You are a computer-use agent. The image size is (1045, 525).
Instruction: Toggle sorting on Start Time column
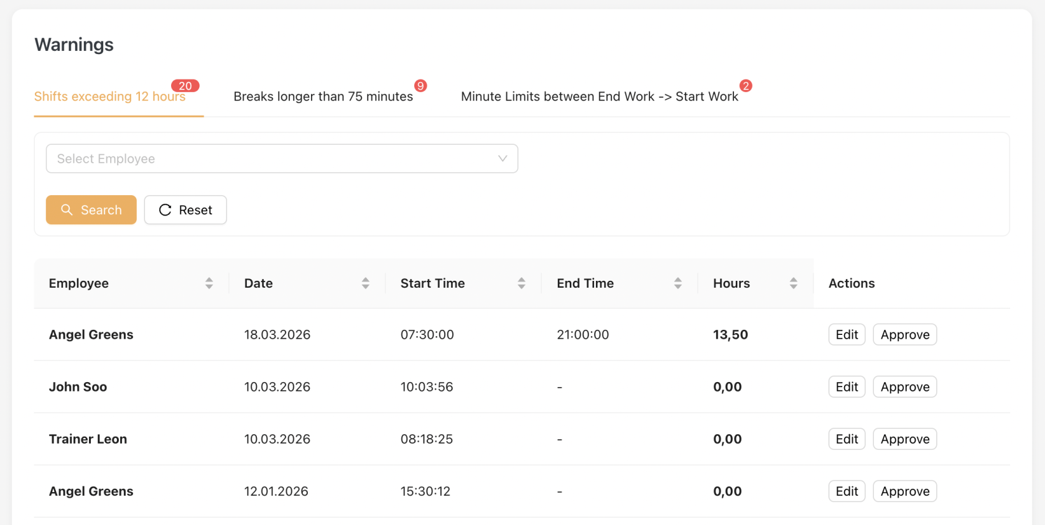pyautogui.click(x=521, y=283)
